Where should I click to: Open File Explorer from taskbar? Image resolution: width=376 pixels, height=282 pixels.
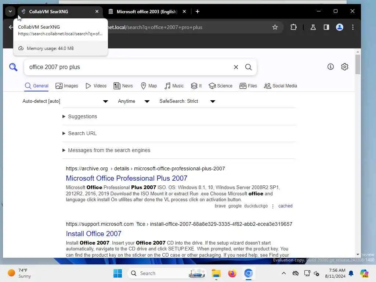(x=216, y=273)
